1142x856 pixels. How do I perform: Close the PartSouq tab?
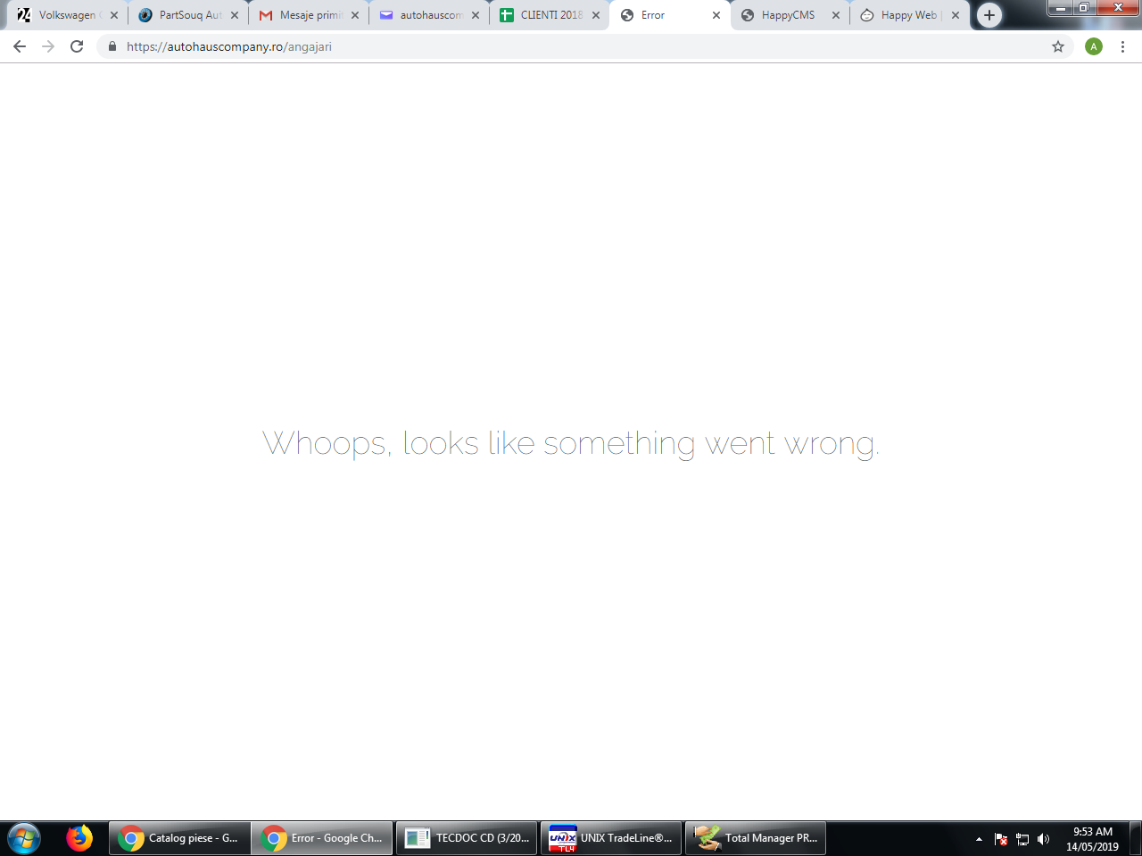[x=235, y=15]
